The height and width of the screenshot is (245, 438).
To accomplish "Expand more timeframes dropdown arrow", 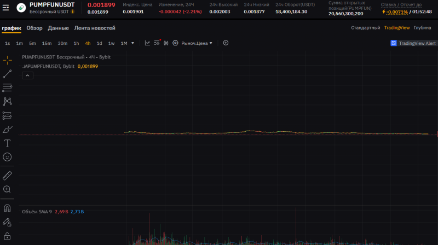I will coord(132,43).
